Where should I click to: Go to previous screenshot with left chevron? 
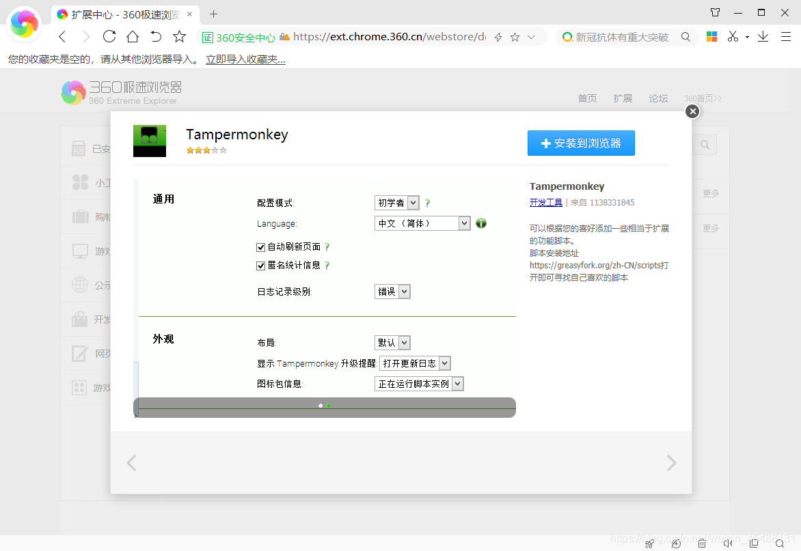[131, 463]
